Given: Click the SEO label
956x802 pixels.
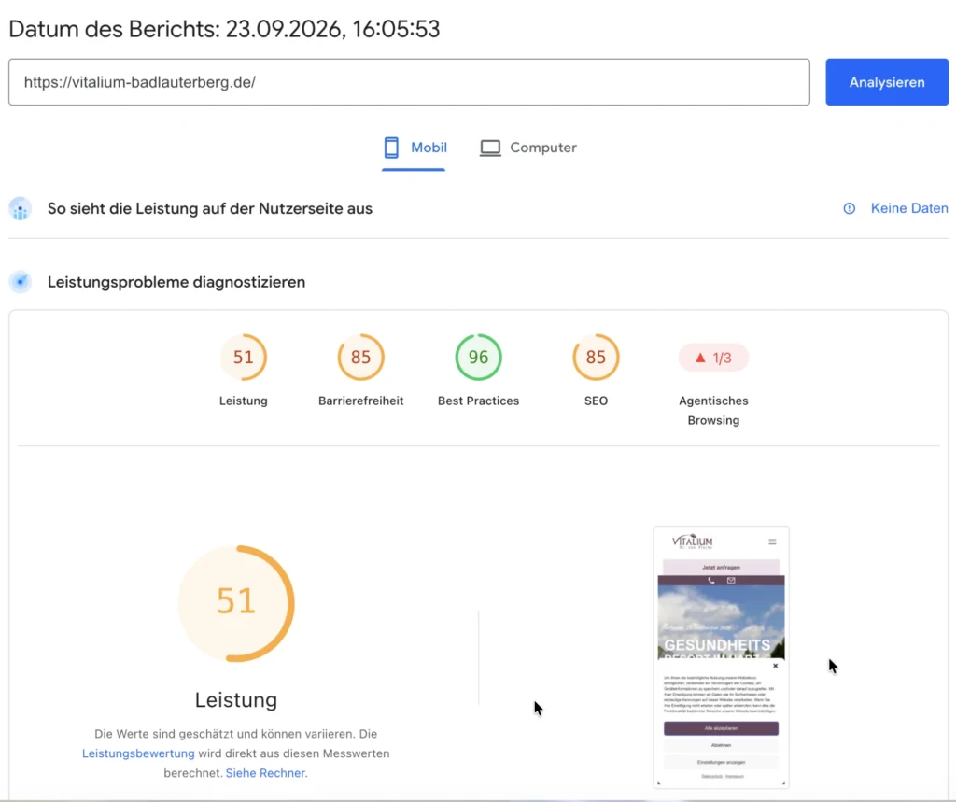Looking at the screenshot, I should pos(596,401).
